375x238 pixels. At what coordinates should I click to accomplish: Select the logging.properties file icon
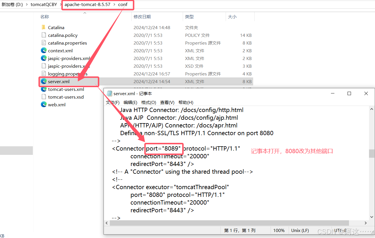click(43, 74)
